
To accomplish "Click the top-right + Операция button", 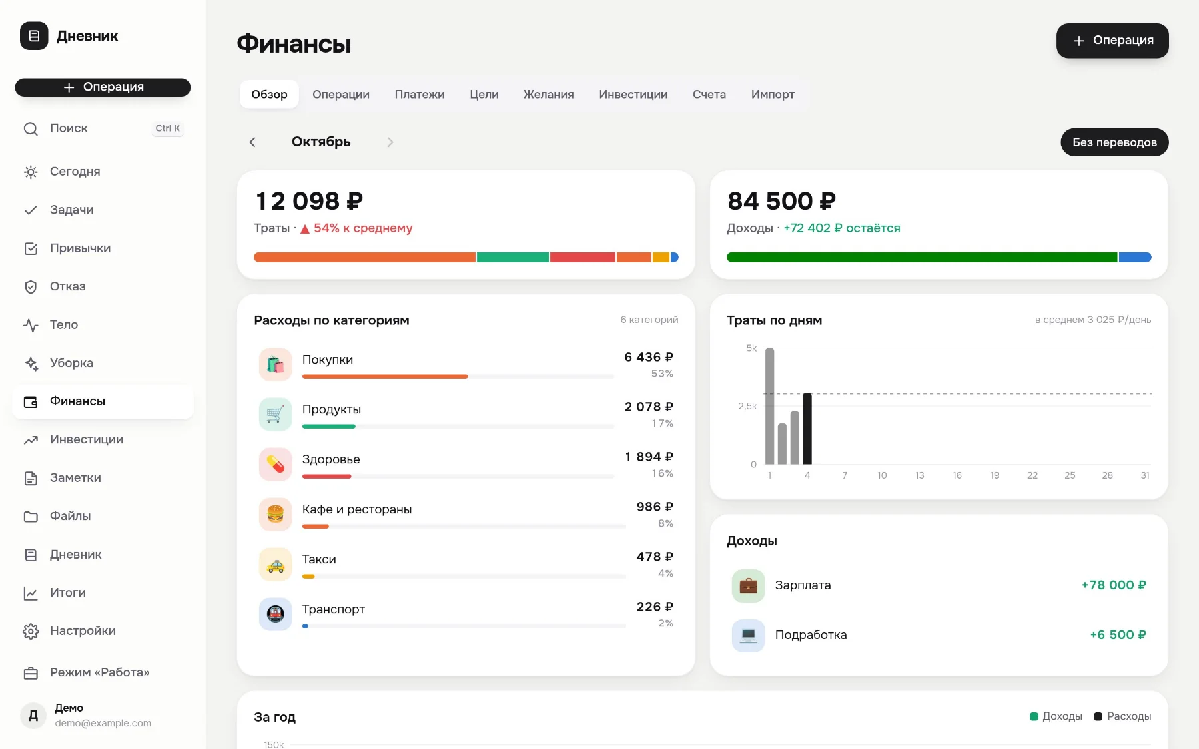I will (1112, 41).
